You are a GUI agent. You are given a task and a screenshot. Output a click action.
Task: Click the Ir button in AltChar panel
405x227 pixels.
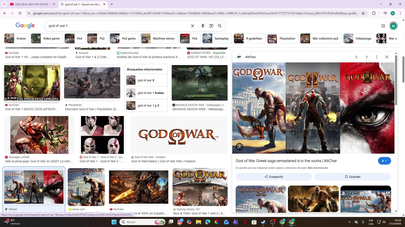(384, 161)
